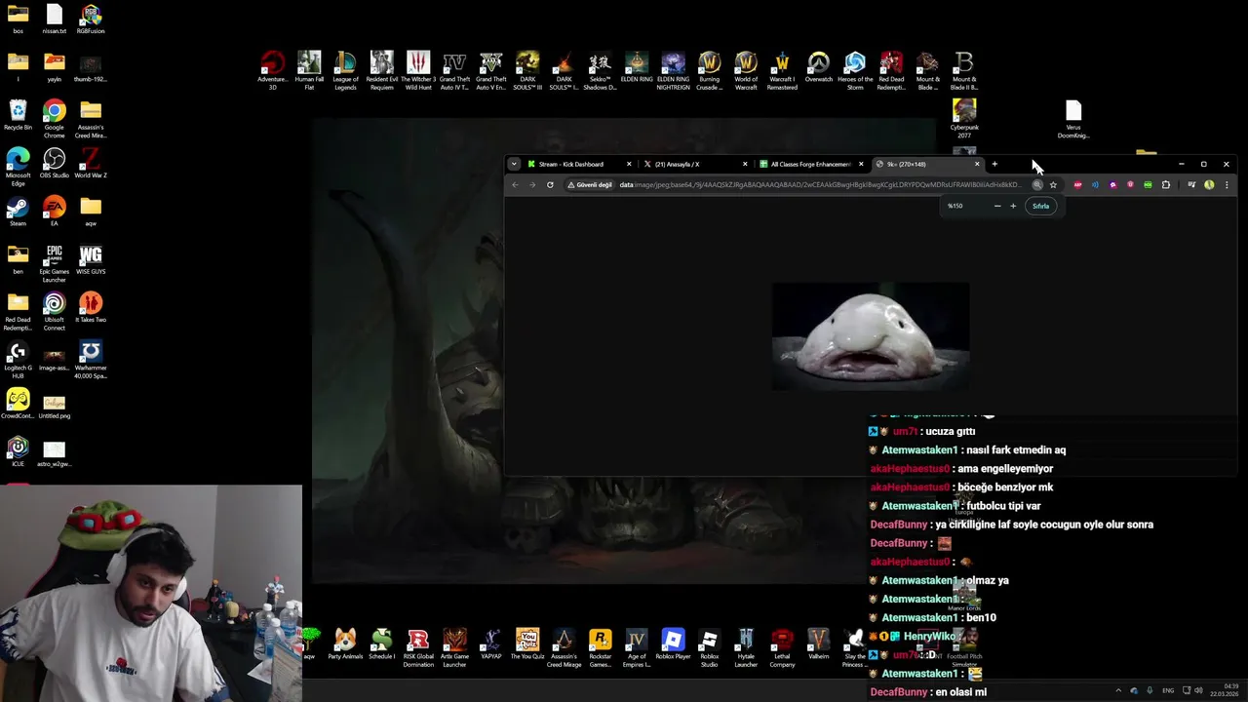Launch Roblox Player shortcut
This screenshot has height=702, width=1248.
pyautogui.click(x=673, y=644)
